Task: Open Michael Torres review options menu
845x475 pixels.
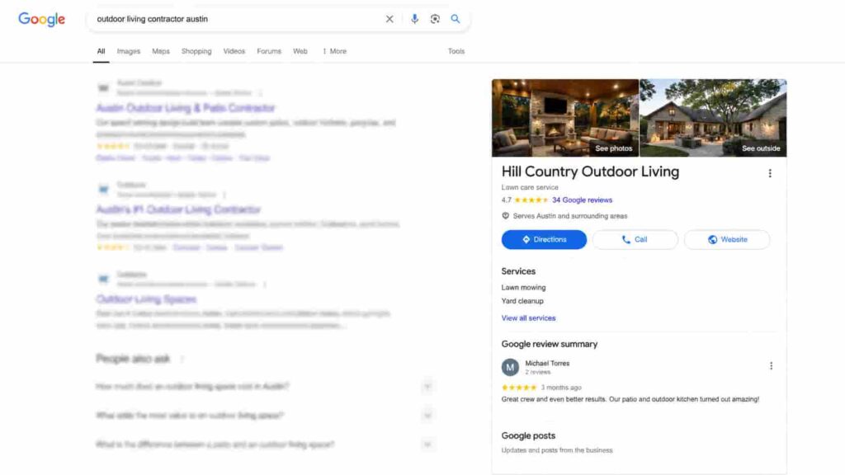Action: tap(772, 365)
